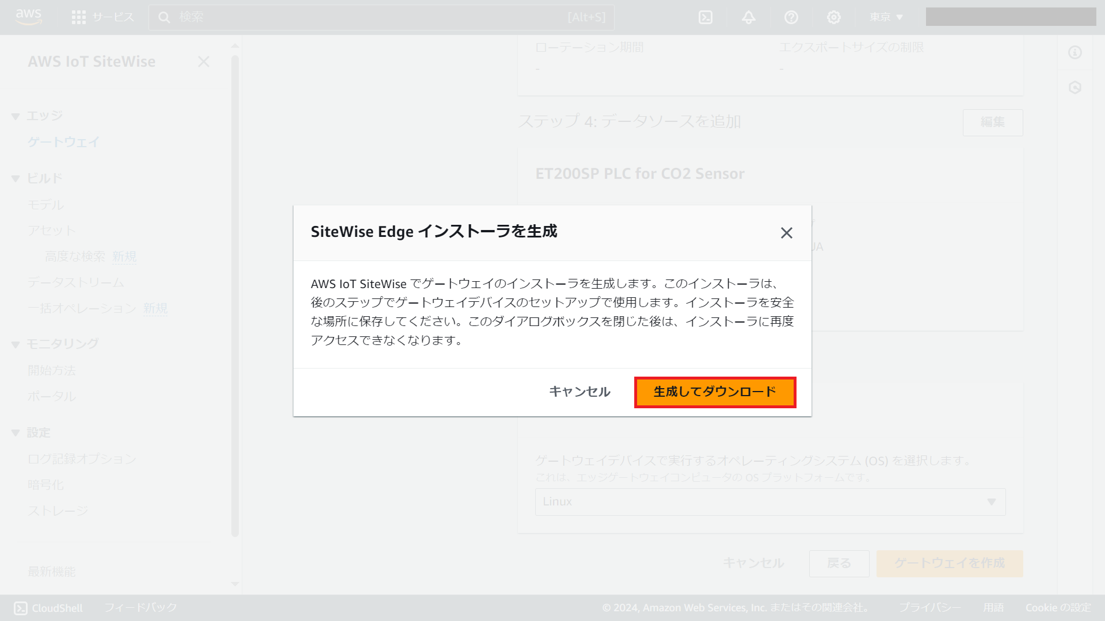
Task: Click the info panel icon on the right edge
Action: pos(1074,52)
